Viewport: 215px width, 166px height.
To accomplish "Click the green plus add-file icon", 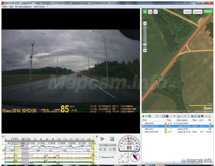I will pyautogui.click(x=143, y=116).
